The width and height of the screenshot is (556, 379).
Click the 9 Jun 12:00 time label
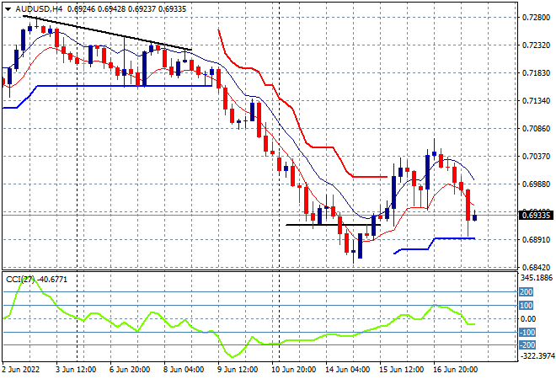point(238,370)
